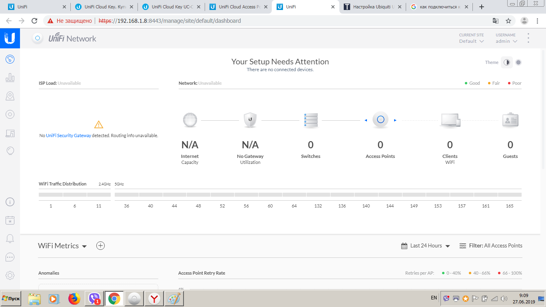The height and width of the screenshot is (307, 546).
Task: Open Yandex browser from the taskbar
Action: click(x=155, y=299)
